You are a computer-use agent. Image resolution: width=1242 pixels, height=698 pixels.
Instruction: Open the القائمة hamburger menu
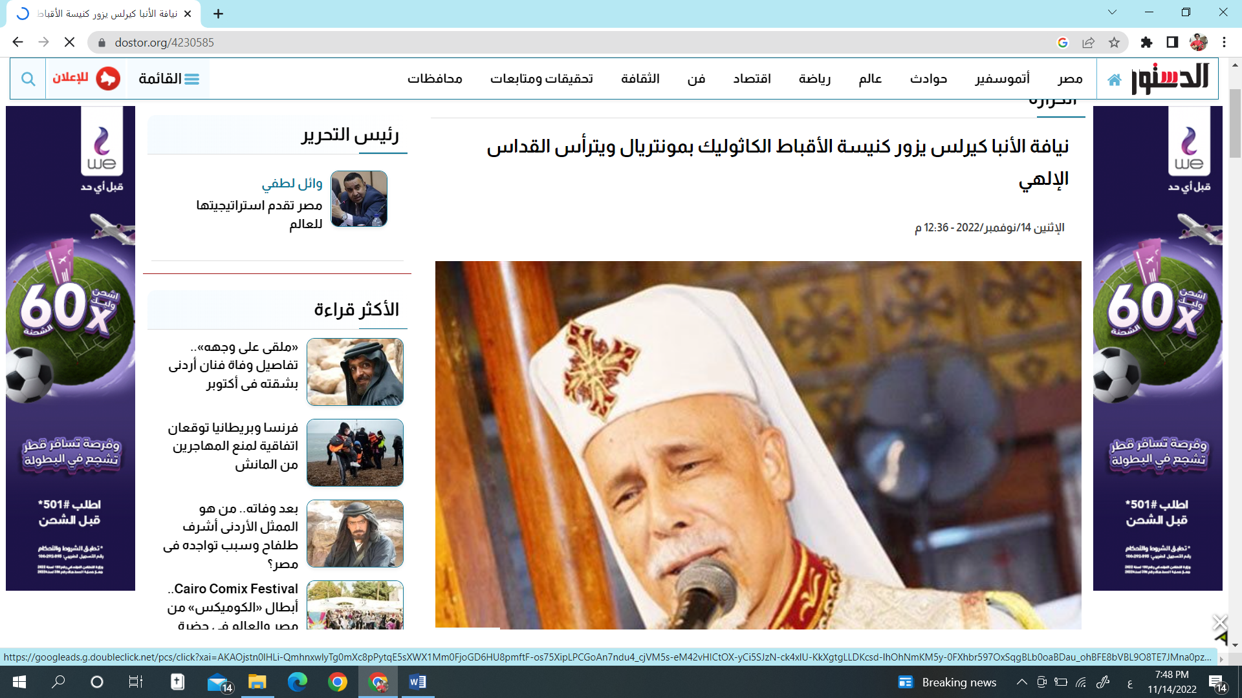pyautogui.click(x=168, y=79)
